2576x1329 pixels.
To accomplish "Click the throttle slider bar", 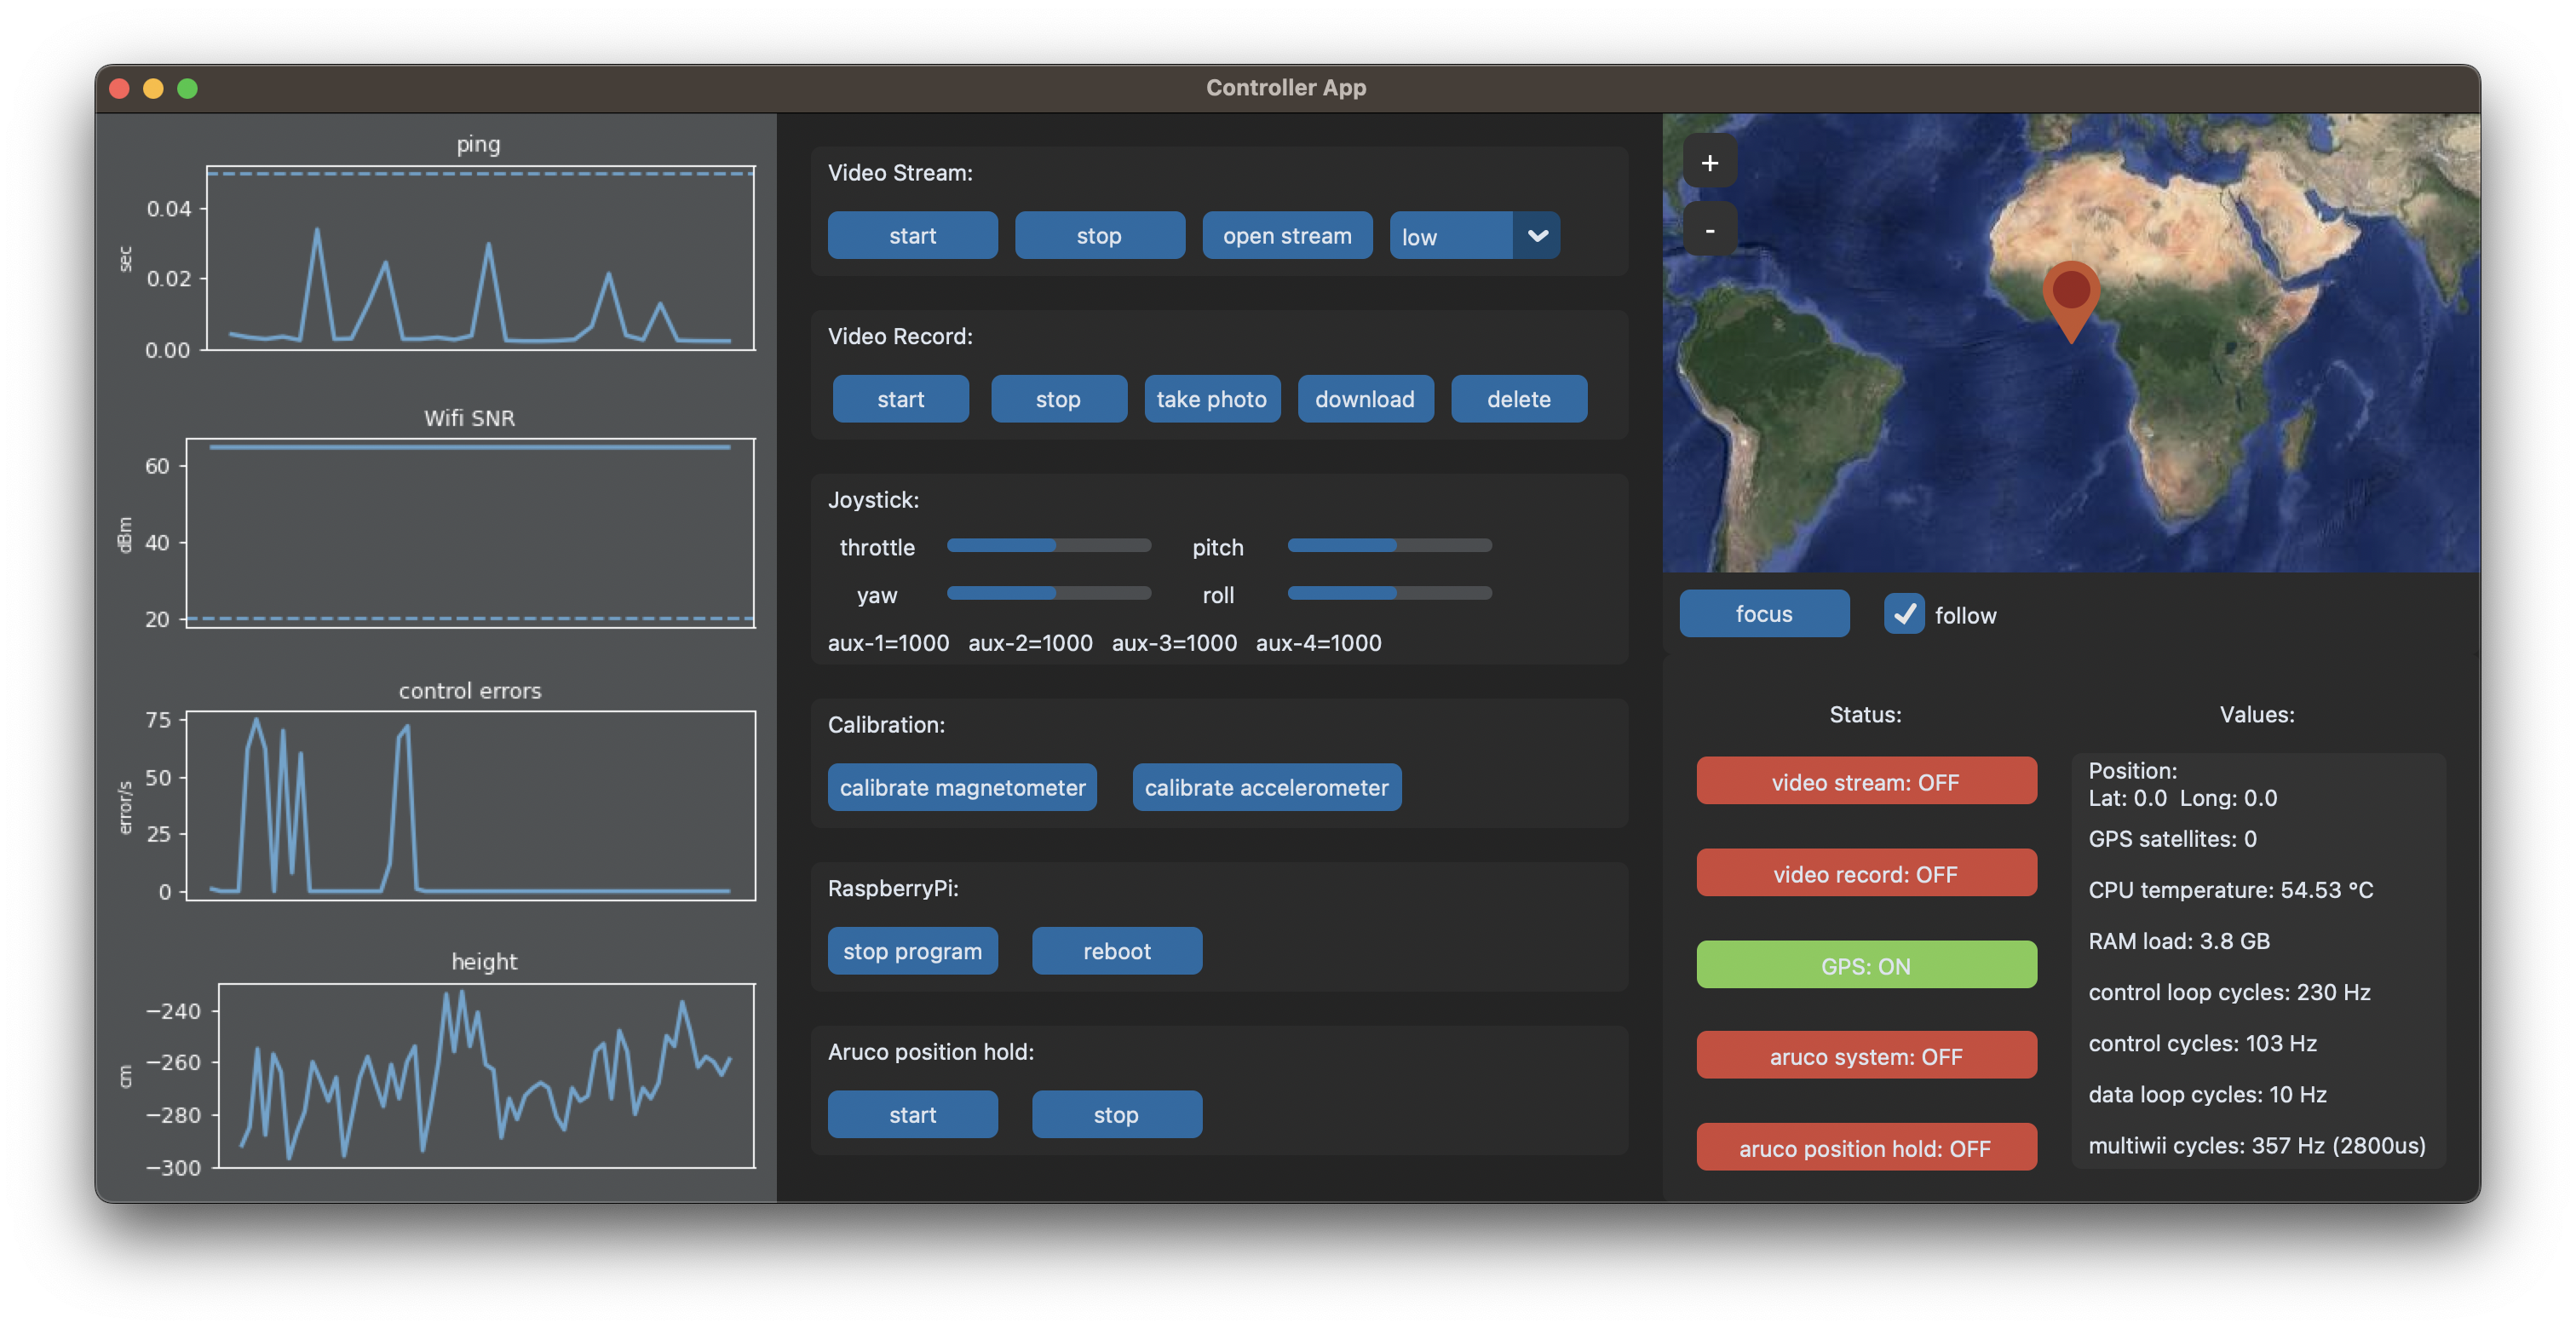I will coord(1048,546).
